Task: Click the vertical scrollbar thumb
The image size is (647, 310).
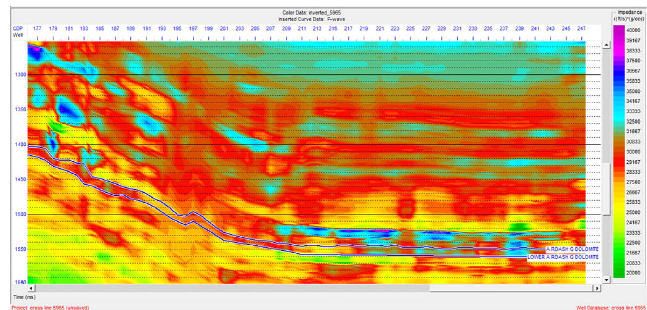Action: (x=606, y=188)
